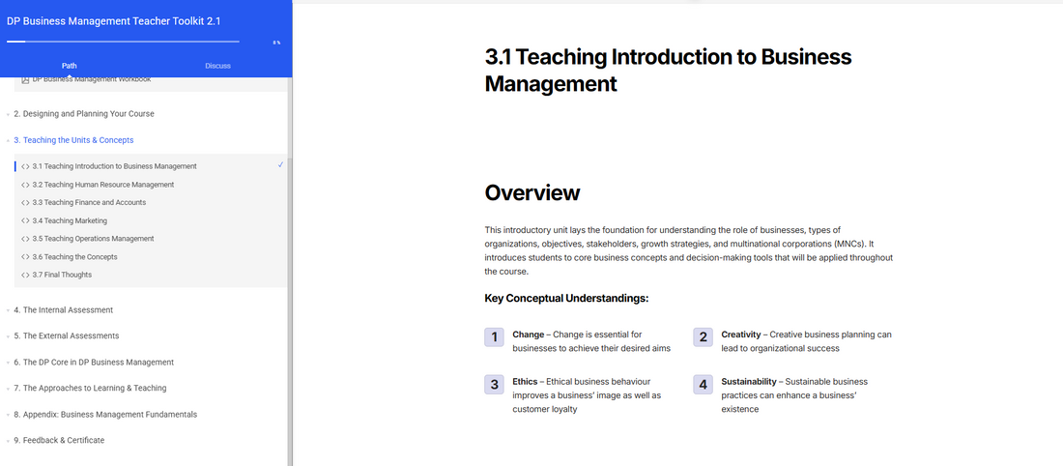Screen dimensions: 1063x466
Task: Click the course progress bar in header
Action: 123,42
